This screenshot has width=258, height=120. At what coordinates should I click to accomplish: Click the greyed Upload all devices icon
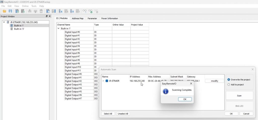[66, 11]
